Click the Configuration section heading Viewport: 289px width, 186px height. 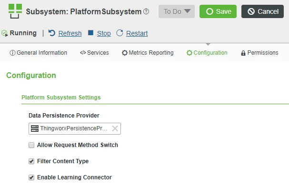(31, 76)
